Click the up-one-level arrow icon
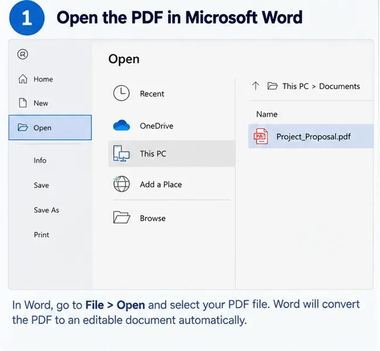This screenshot has width=380, height=351. click(256, 86)
